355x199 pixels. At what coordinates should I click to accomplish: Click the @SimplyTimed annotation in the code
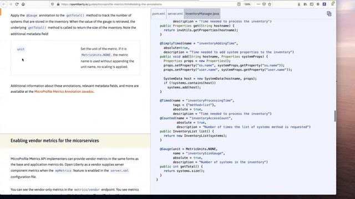pos(171,43)
